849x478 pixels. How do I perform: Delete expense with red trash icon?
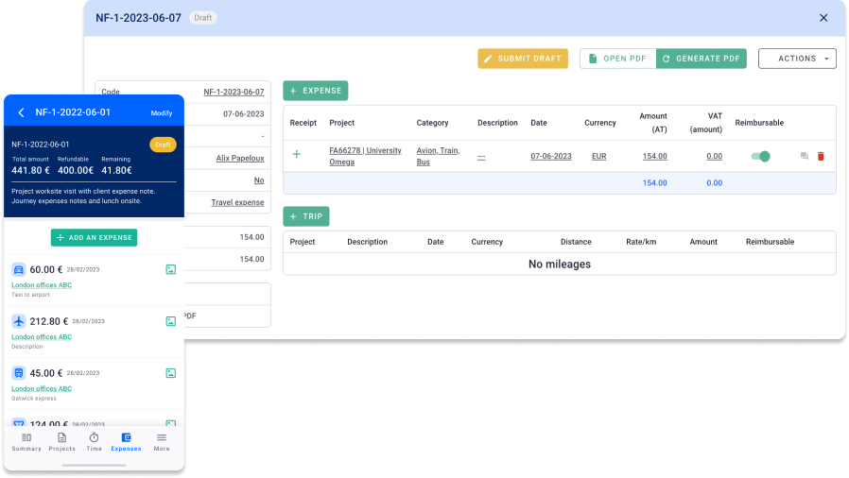pyautogui.click(x=821, y=156)
